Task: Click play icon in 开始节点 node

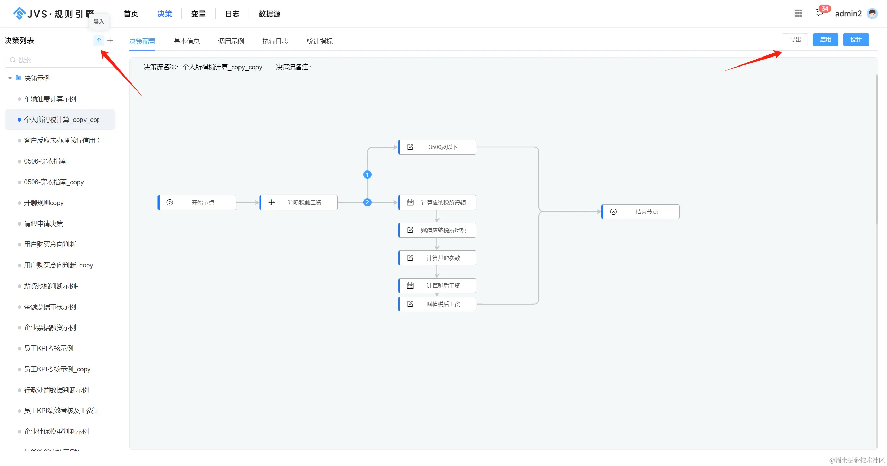Action: (x=170, y=202)
